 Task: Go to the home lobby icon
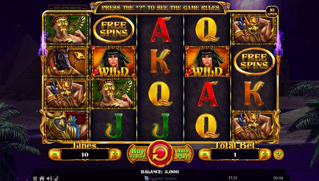pyautogui.click(x=42, y=178)
